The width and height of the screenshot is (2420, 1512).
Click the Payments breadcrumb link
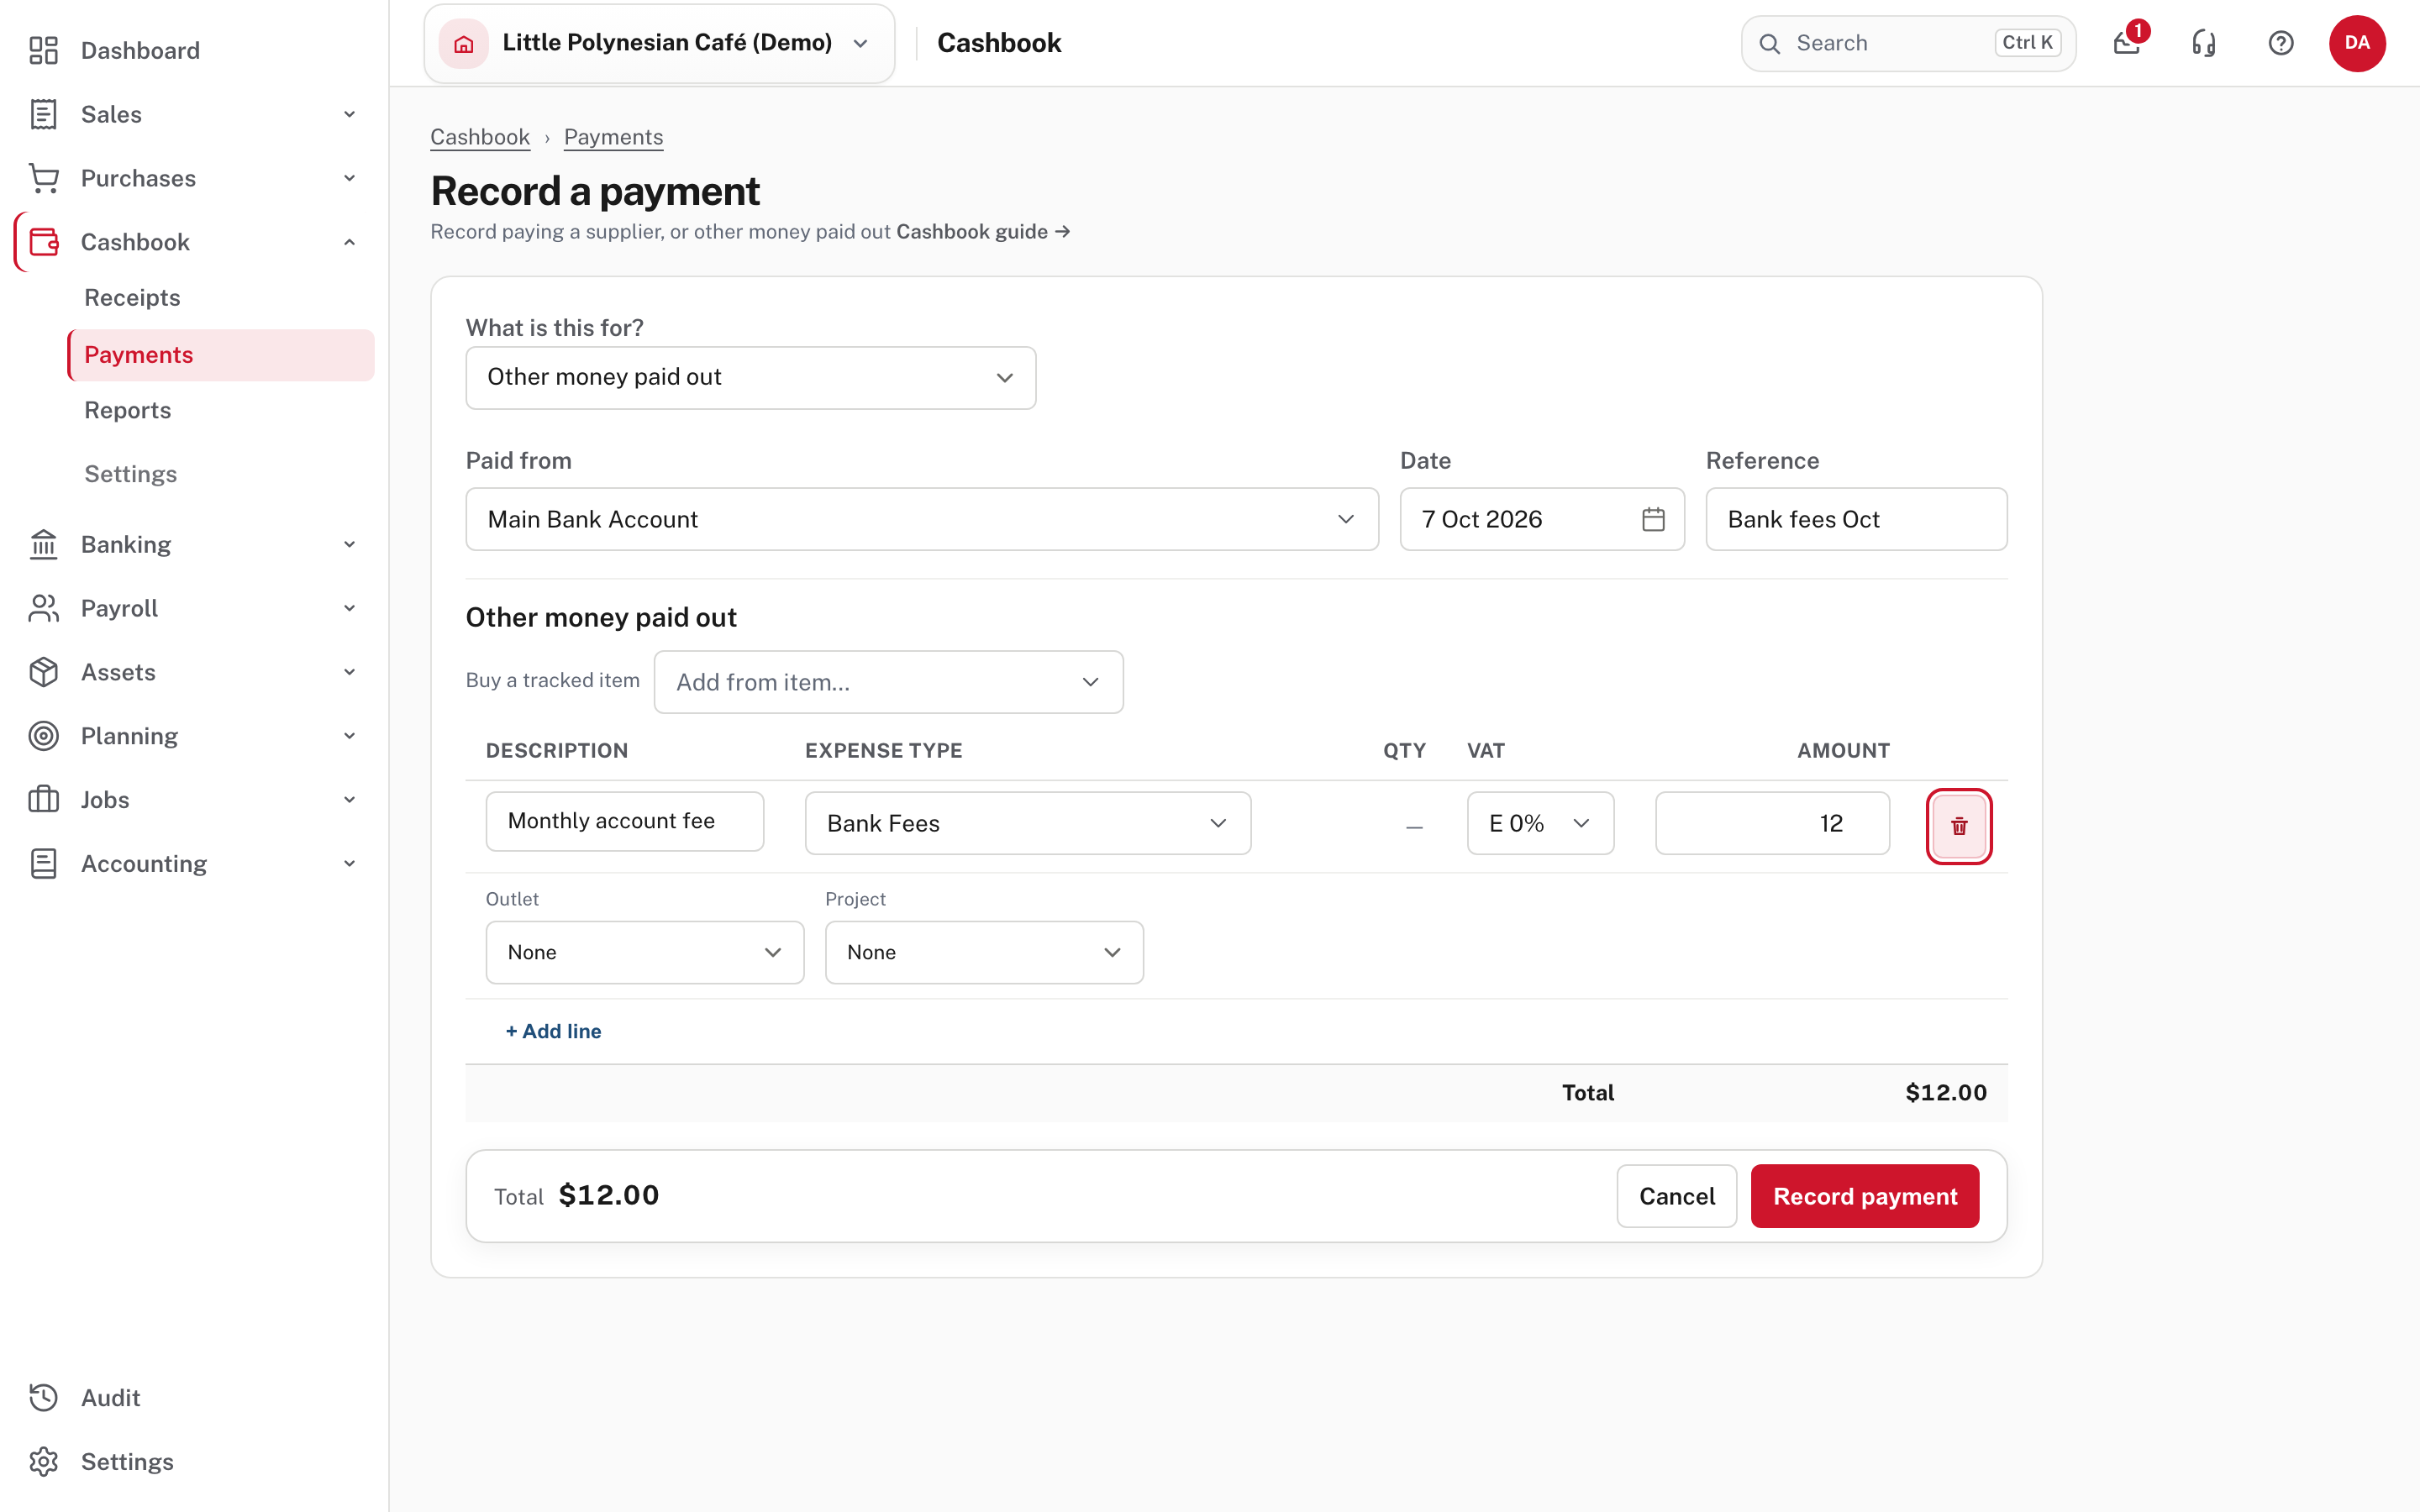coord(613,137)
